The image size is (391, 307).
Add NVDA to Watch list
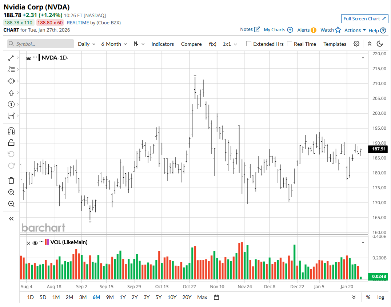(x=331, y=30)
